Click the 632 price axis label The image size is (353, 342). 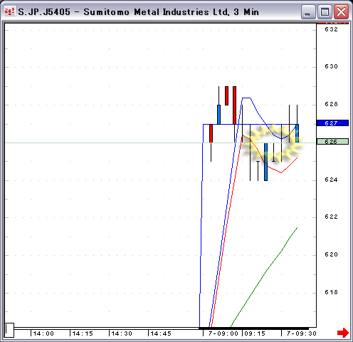331,29
